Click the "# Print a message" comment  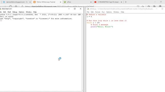point(99,25)
